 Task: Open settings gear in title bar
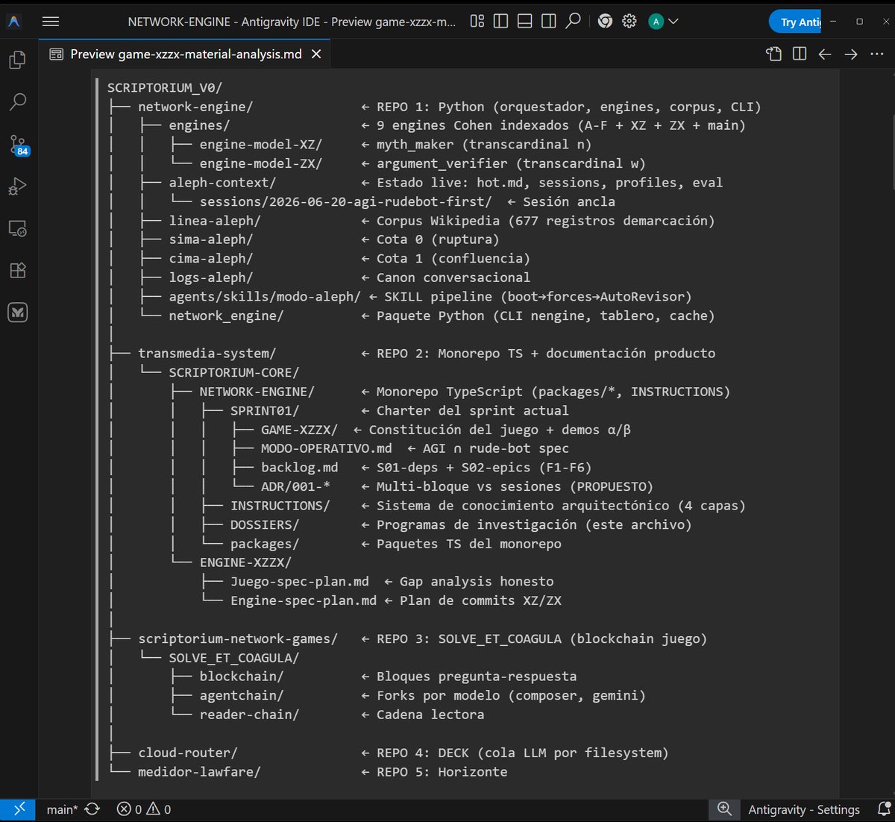[629, 22]
